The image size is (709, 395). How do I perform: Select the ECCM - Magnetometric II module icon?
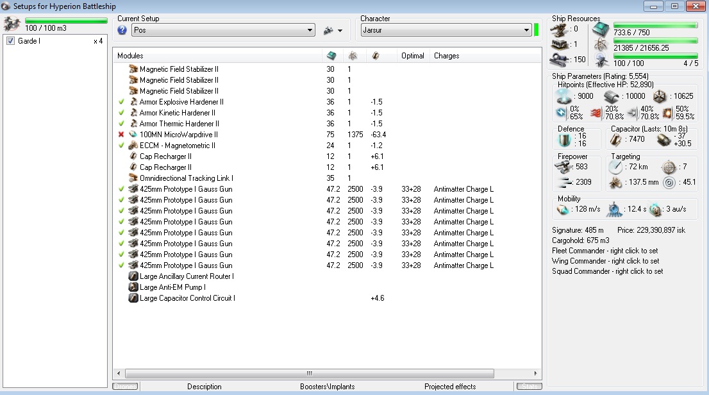133,146
